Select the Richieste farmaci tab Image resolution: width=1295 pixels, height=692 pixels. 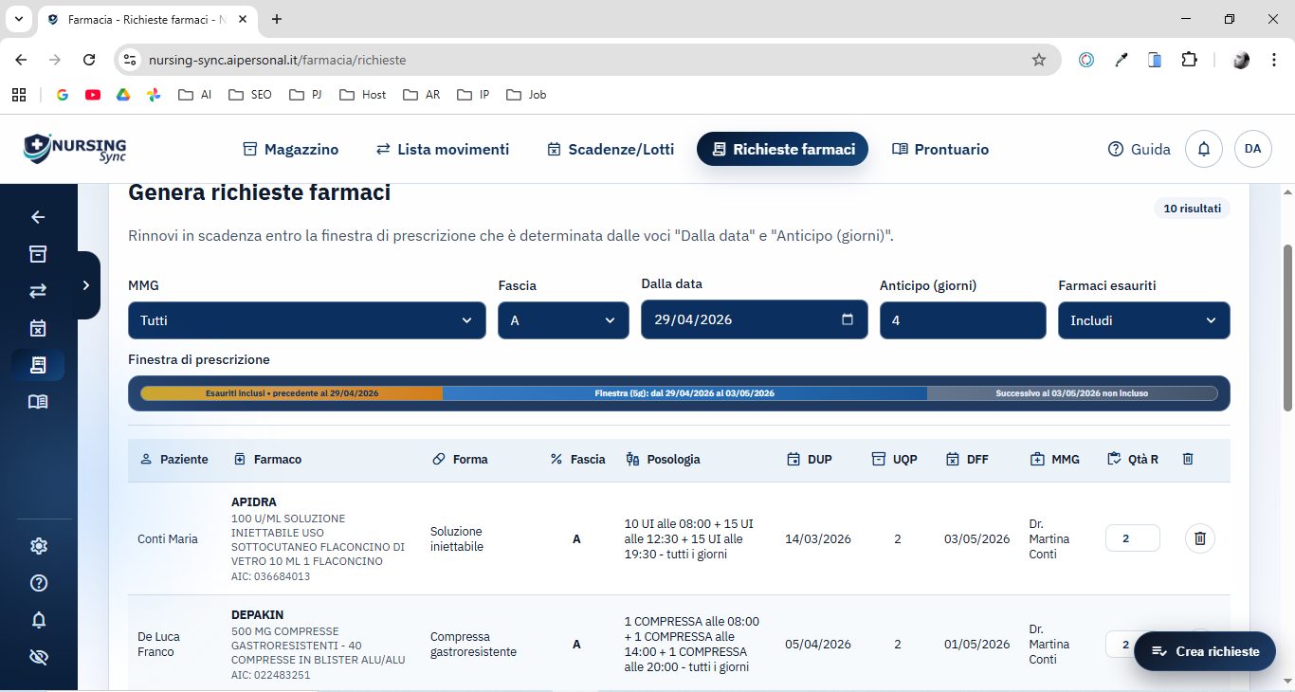tap(783, 149)
